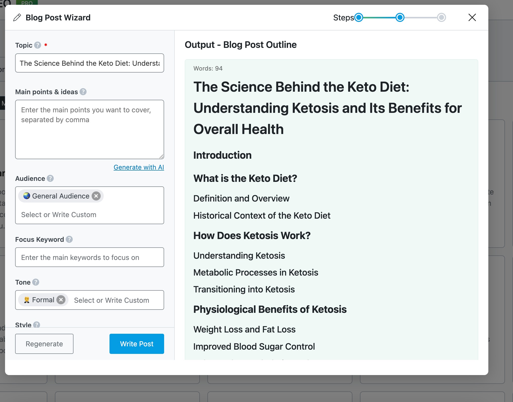This screenshot has height=402, width=513.
Task: Click the Regenerate button
Action: pos(44,344)
